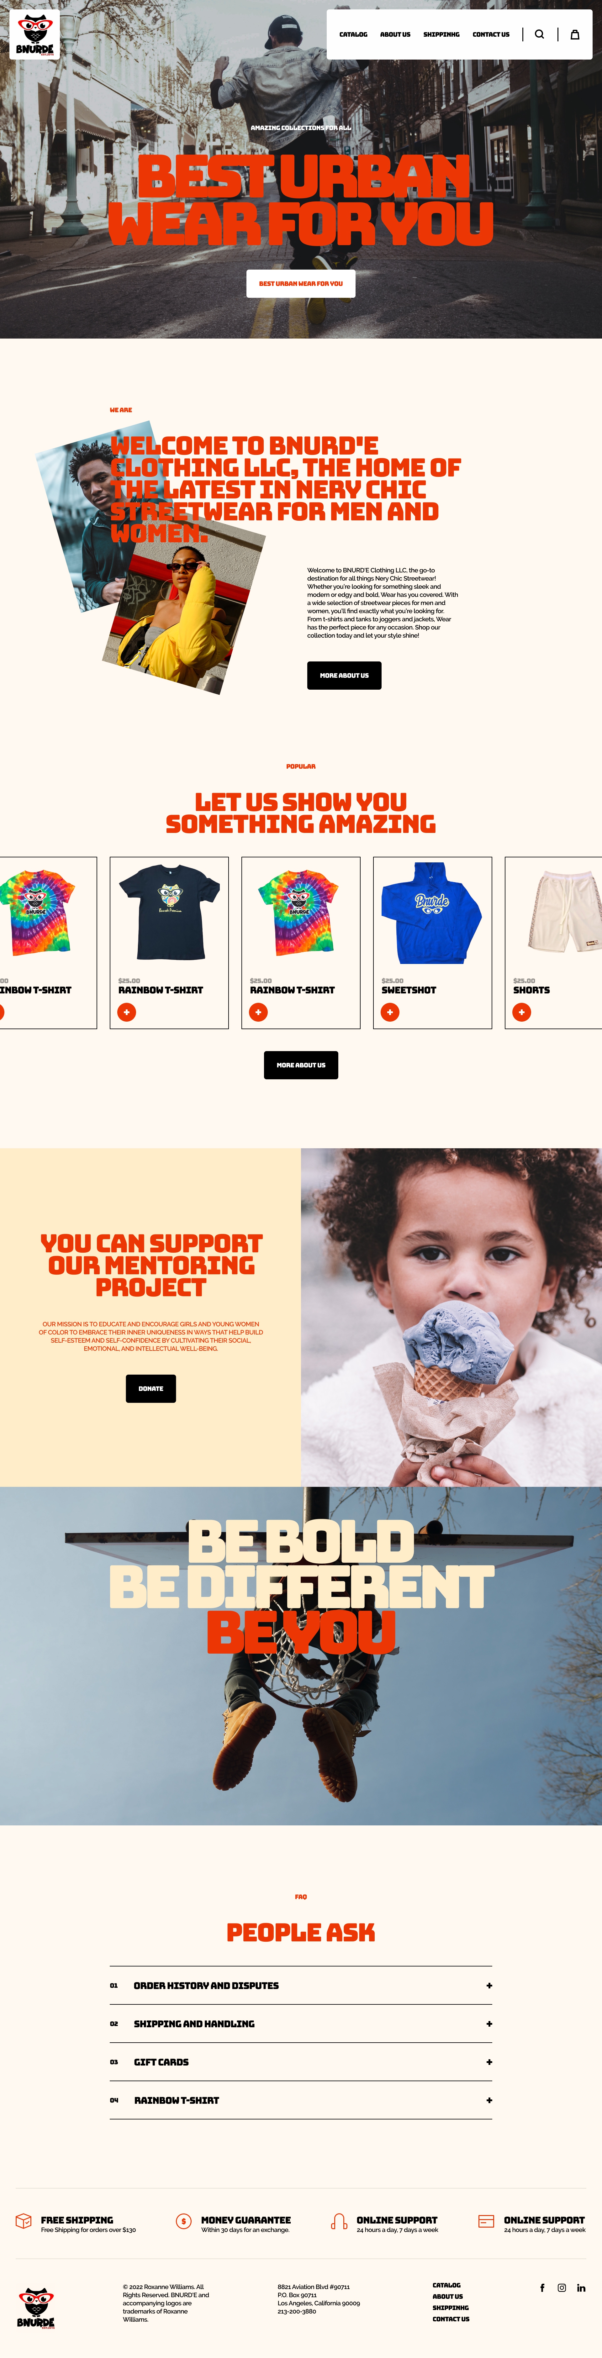Expand the Rainbow T-Shirt FAQ entry

[301, 2101]
